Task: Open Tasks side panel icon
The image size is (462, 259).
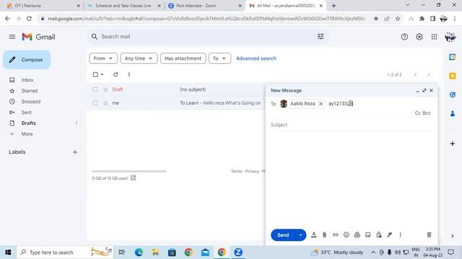Action: point(453,95)
